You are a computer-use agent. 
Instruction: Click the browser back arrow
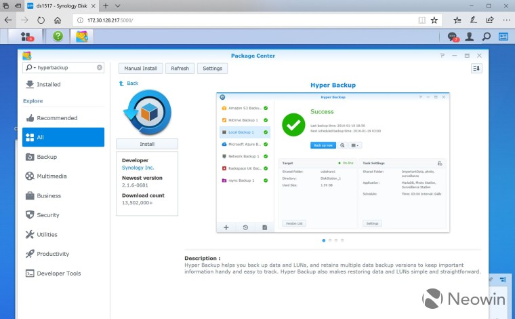click(x=8, y=20)
